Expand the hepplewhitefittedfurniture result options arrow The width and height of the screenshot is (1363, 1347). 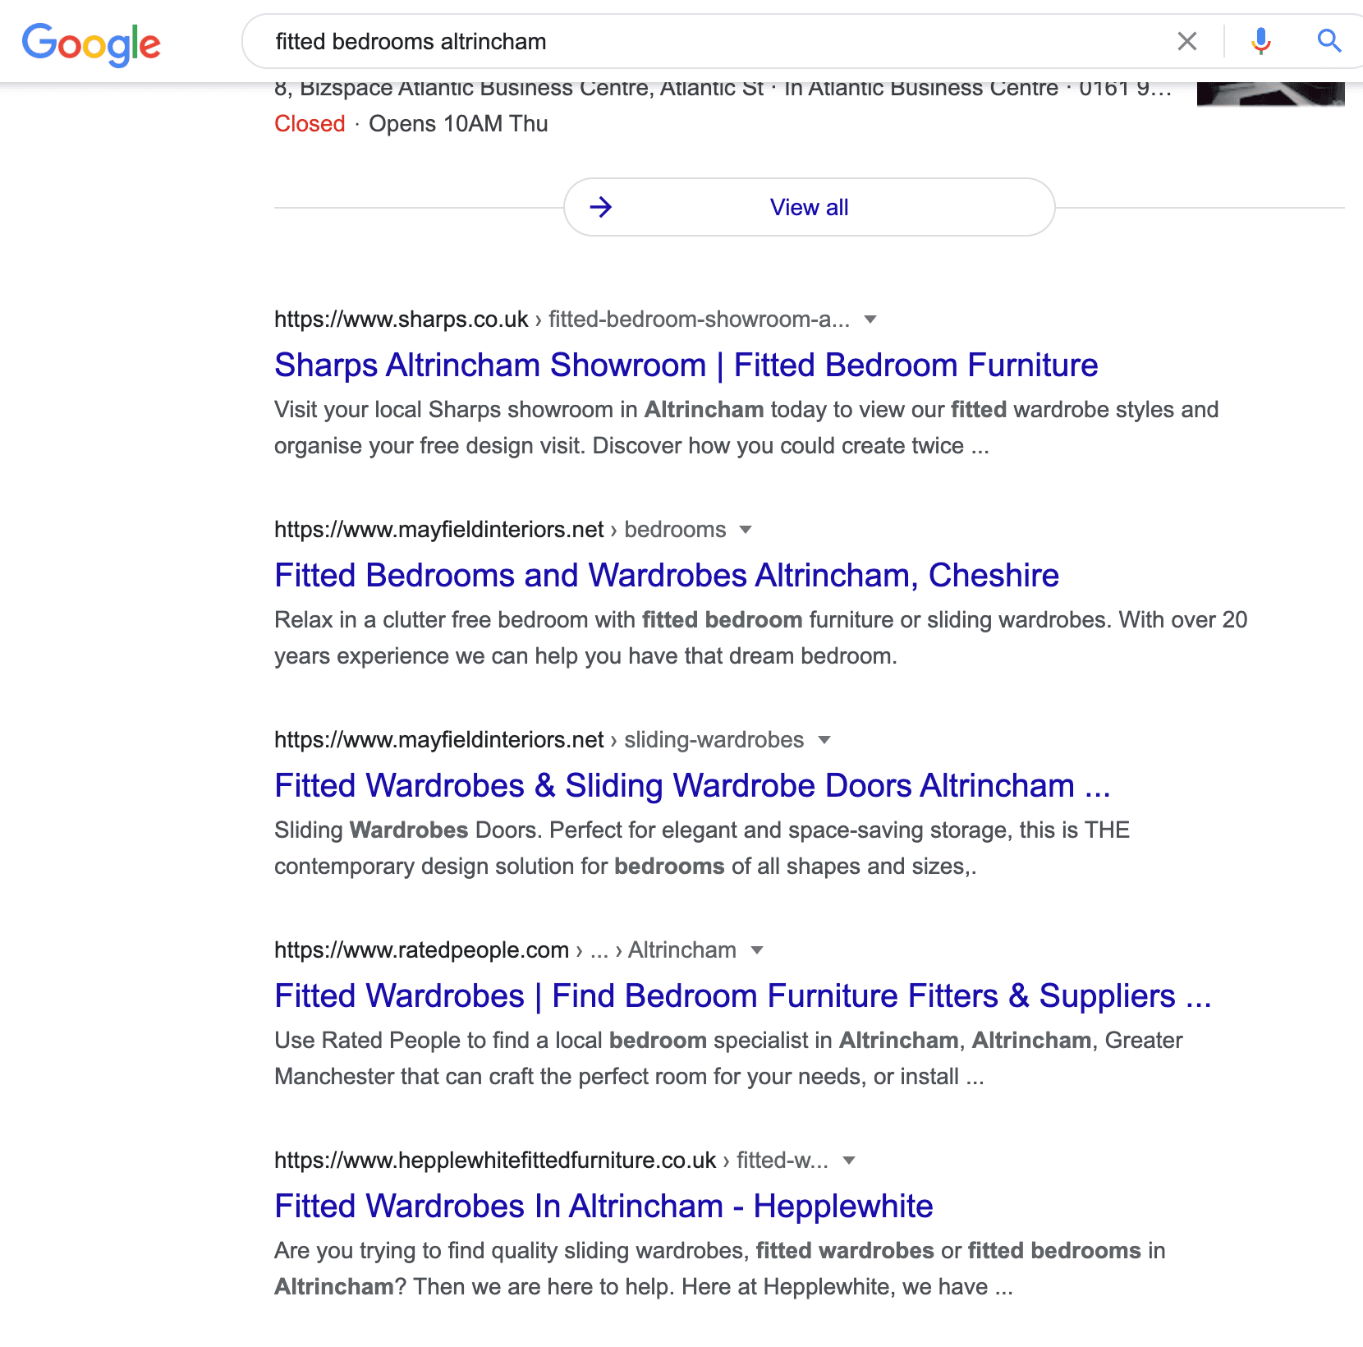tap(849, 1161)
